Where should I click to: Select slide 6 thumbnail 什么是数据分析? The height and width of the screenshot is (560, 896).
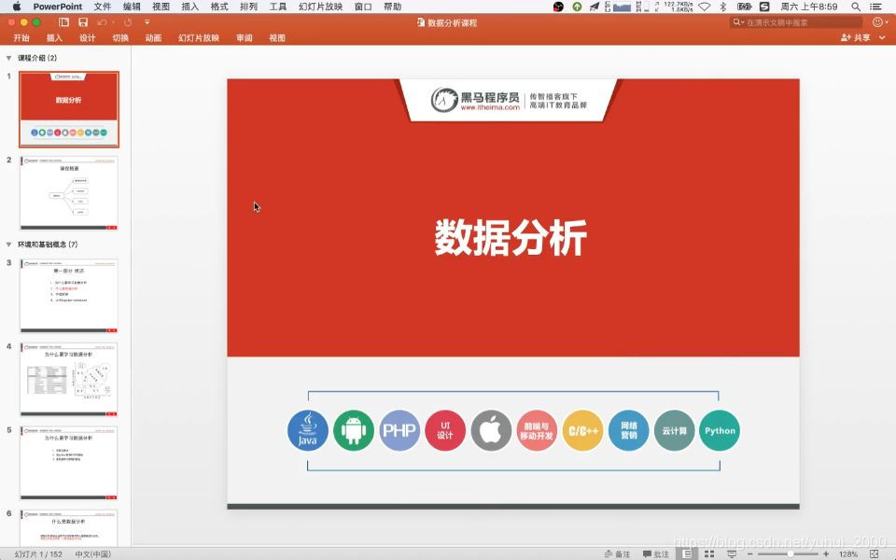(68, 528)
